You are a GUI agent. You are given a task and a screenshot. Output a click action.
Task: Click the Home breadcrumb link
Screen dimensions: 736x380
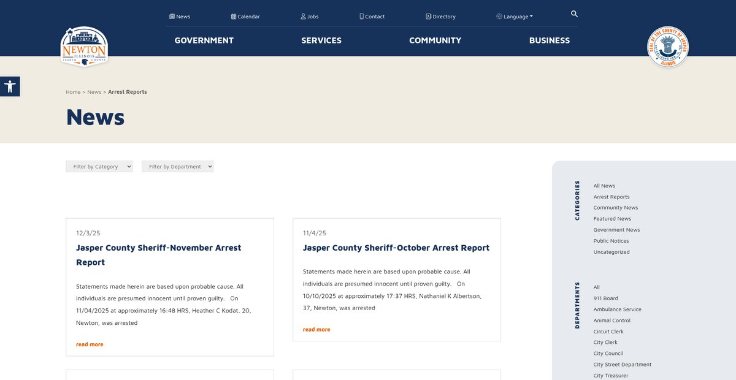point(73,92)
